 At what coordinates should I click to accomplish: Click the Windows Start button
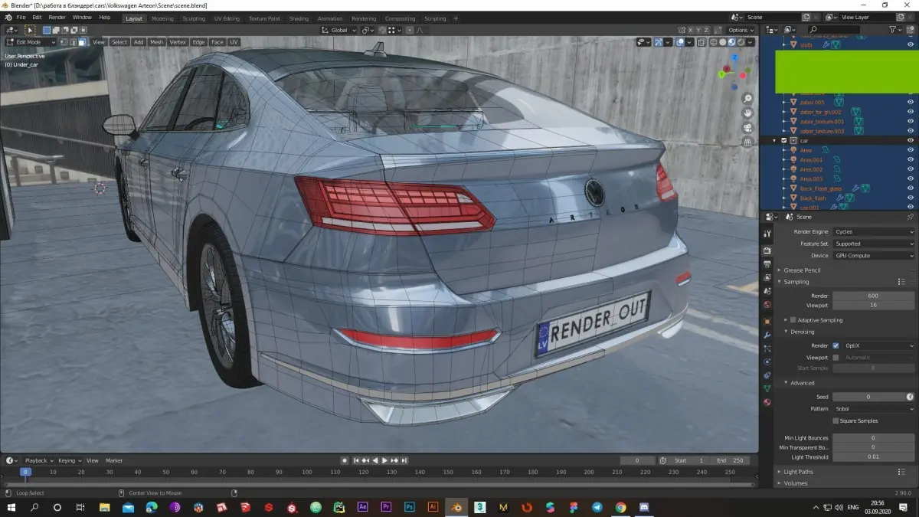[x=12, y=507]
